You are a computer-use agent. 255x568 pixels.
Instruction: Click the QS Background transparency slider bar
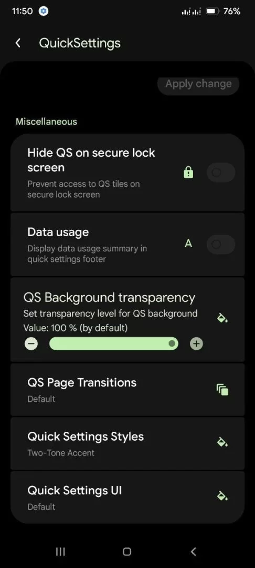(114, 343)
